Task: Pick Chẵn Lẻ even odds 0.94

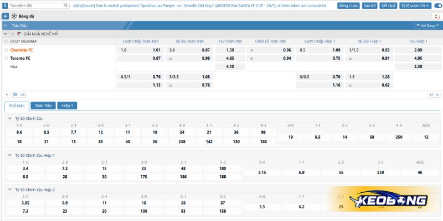Action: coord(270,59)
